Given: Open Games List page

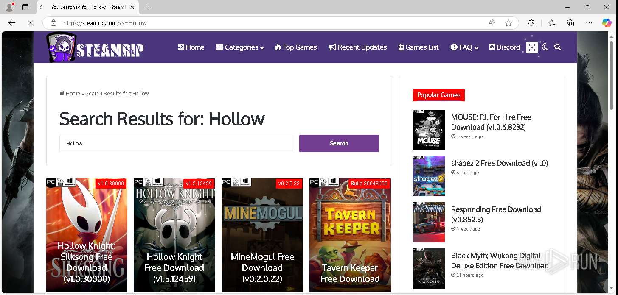Looking at the screenshot, I should click(x=419, y=47).
